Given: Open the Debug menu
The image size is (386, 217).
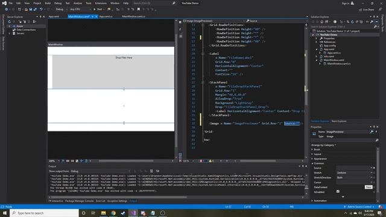Looking at the screenshot, I should coord(58,3).
